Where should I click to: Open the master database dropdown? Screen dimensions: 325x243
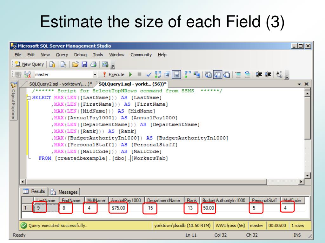pyautogui.click(x=95, y=75)
